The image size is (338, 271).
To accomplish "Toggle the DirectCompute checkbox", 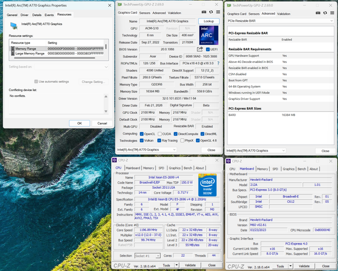I will click(x=175, y=134).
